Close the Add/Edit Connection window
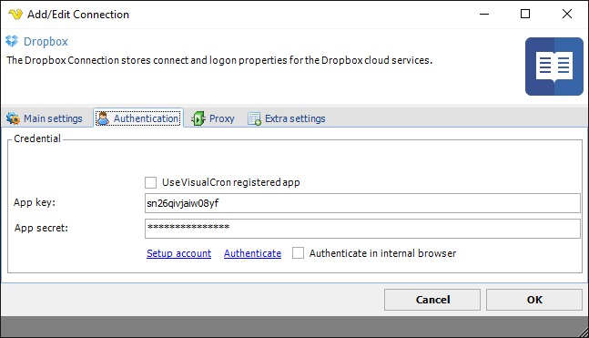Image resolution: width=589 pixels, height=338 pixels. [x=567, y=15]
